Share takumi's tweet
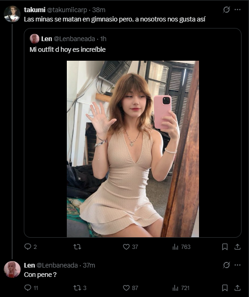The image size is (249, 297). [237, 247]
